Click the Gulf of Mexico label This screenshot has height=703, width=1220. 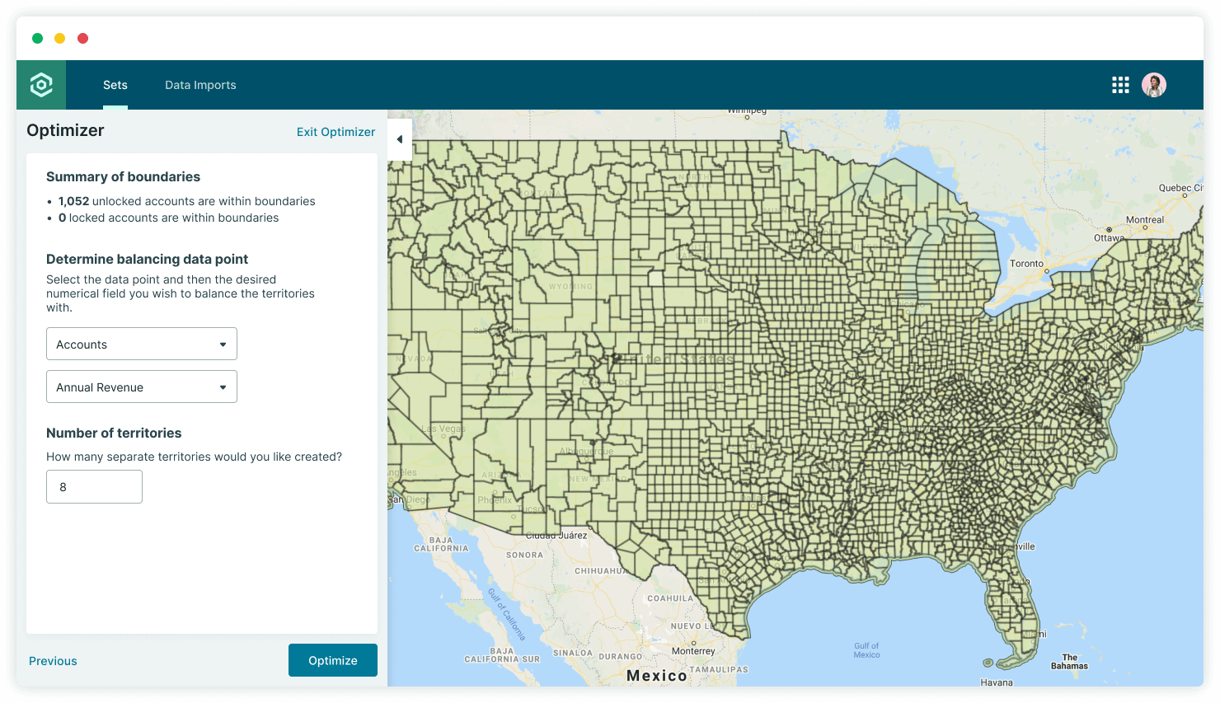pyautogui.click(x=866, y=650)
